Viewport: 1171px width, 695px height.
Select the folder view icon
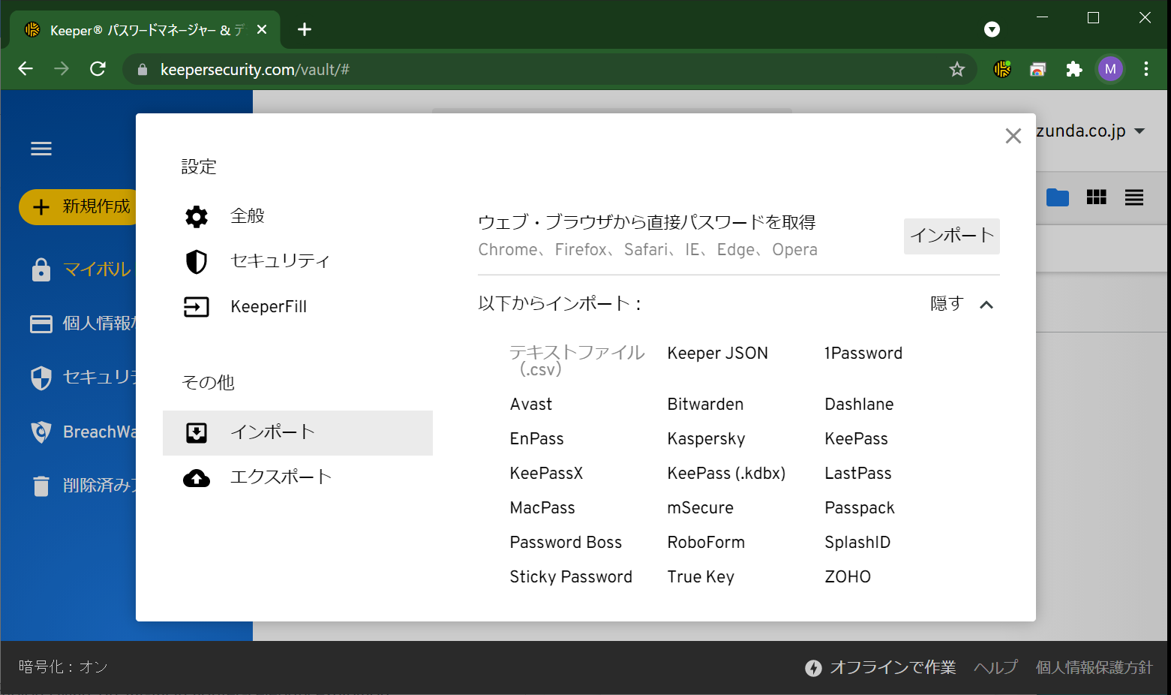click(x=1057, y=197)
